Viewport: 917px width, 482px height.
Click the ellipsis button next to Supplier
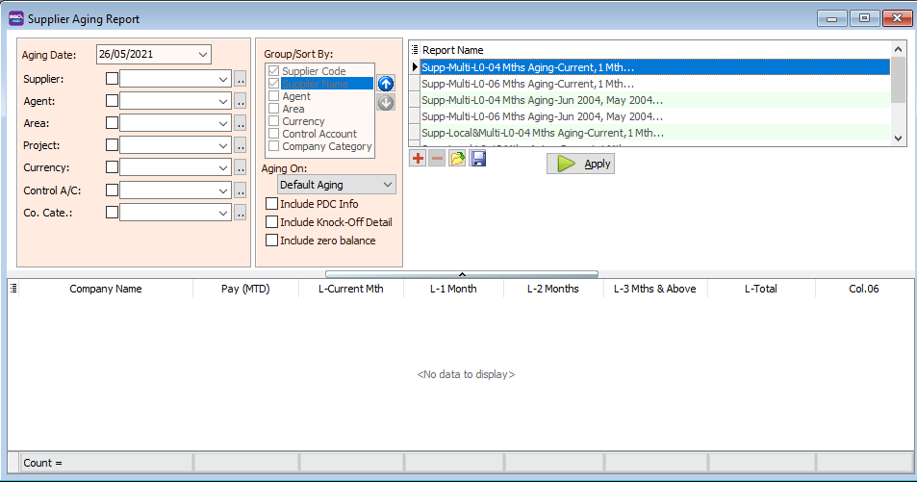pos(241,79)
